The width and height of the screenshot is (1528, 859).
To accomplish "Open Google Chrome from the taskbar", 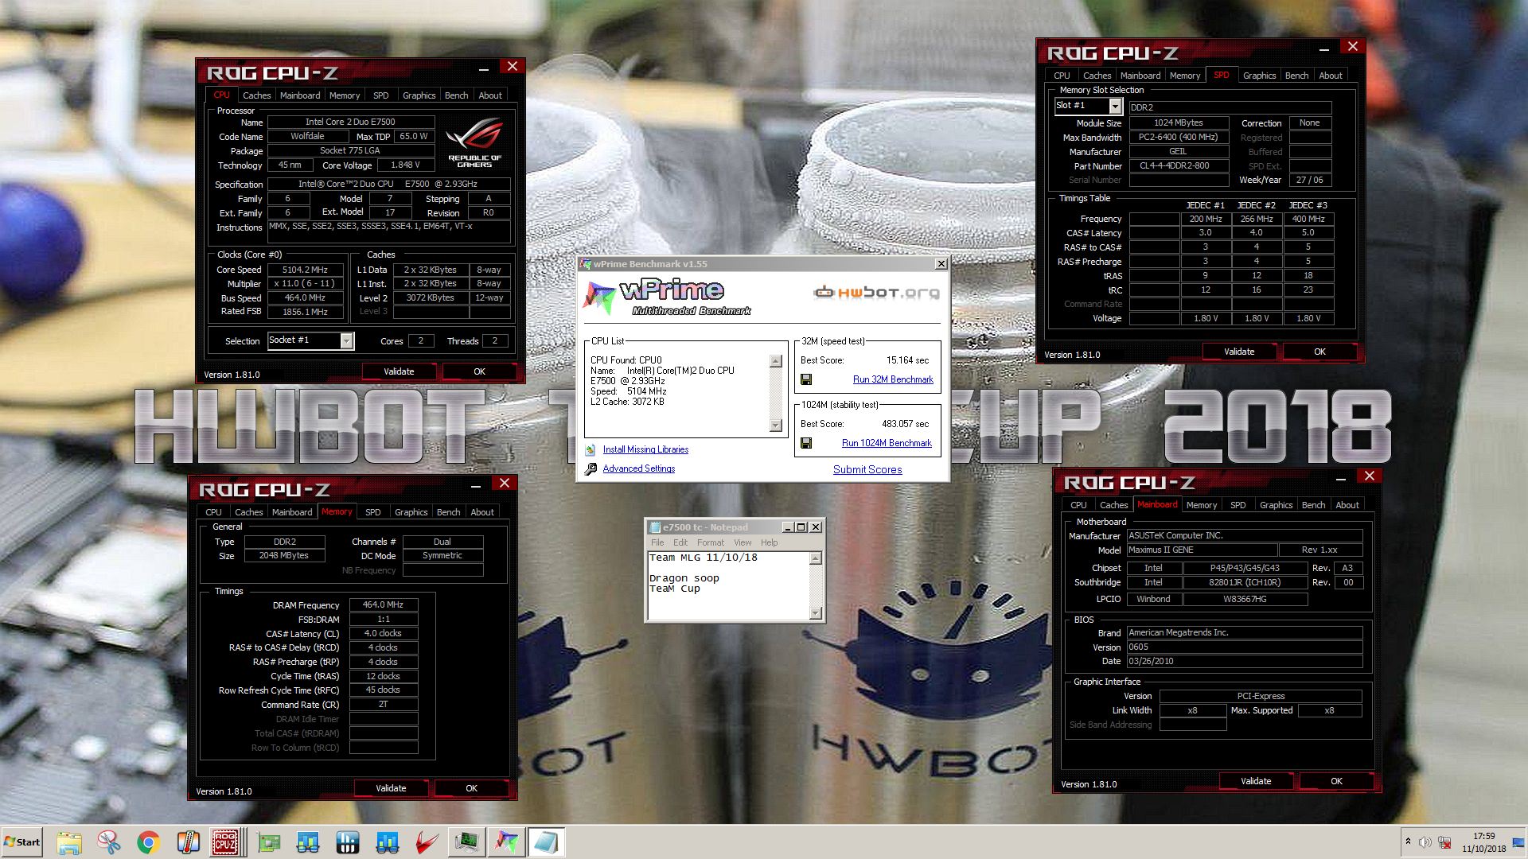I will click(149, 842).
